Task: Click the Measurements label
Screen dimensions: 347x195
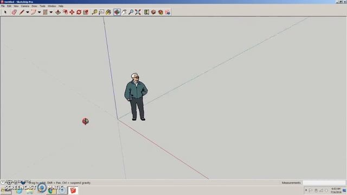Action: pos(291,183)
